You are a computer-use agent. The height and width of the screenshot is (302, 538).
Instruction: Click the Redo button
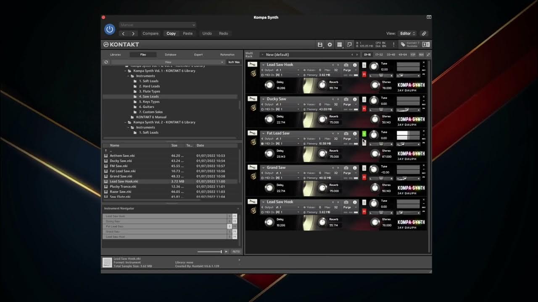[x=224, y=34]
